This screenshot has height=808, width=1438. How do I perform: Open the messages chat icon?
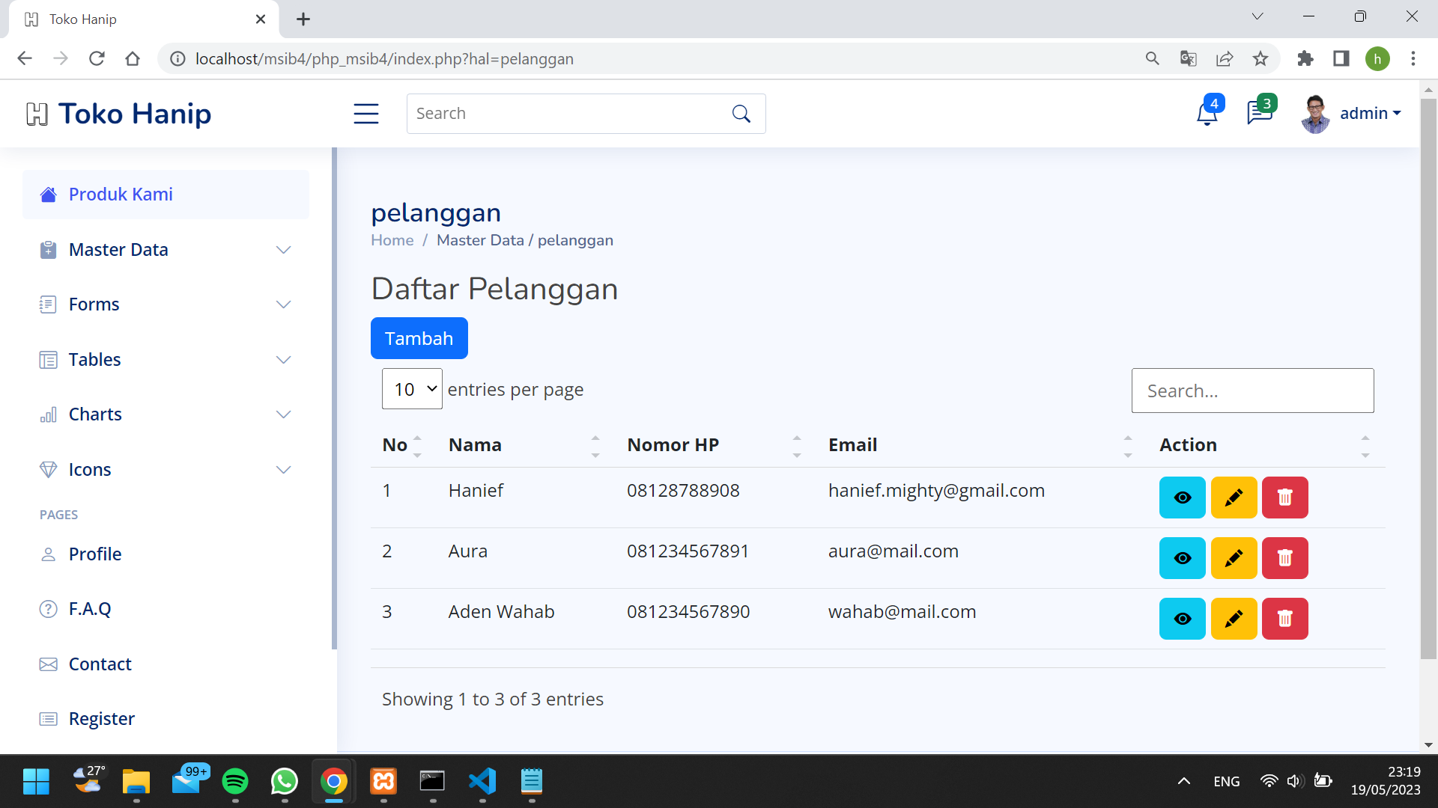1259,113
